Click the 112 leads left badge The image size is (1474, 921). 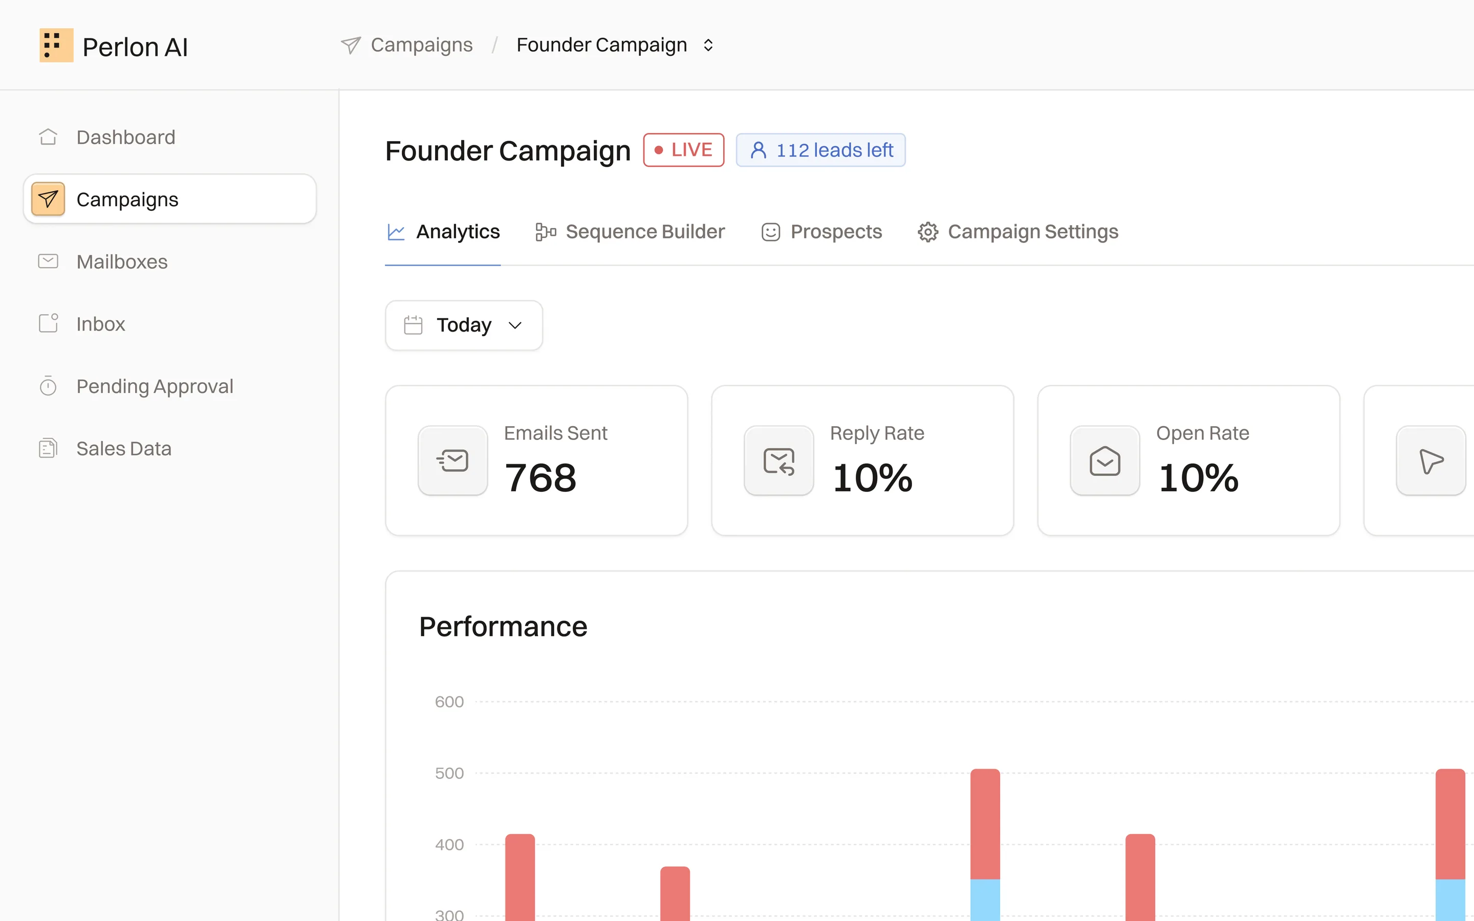820,150
